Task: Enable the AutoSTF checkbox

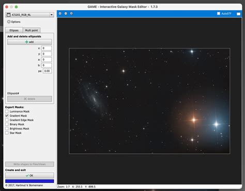Action: point(219,13)
